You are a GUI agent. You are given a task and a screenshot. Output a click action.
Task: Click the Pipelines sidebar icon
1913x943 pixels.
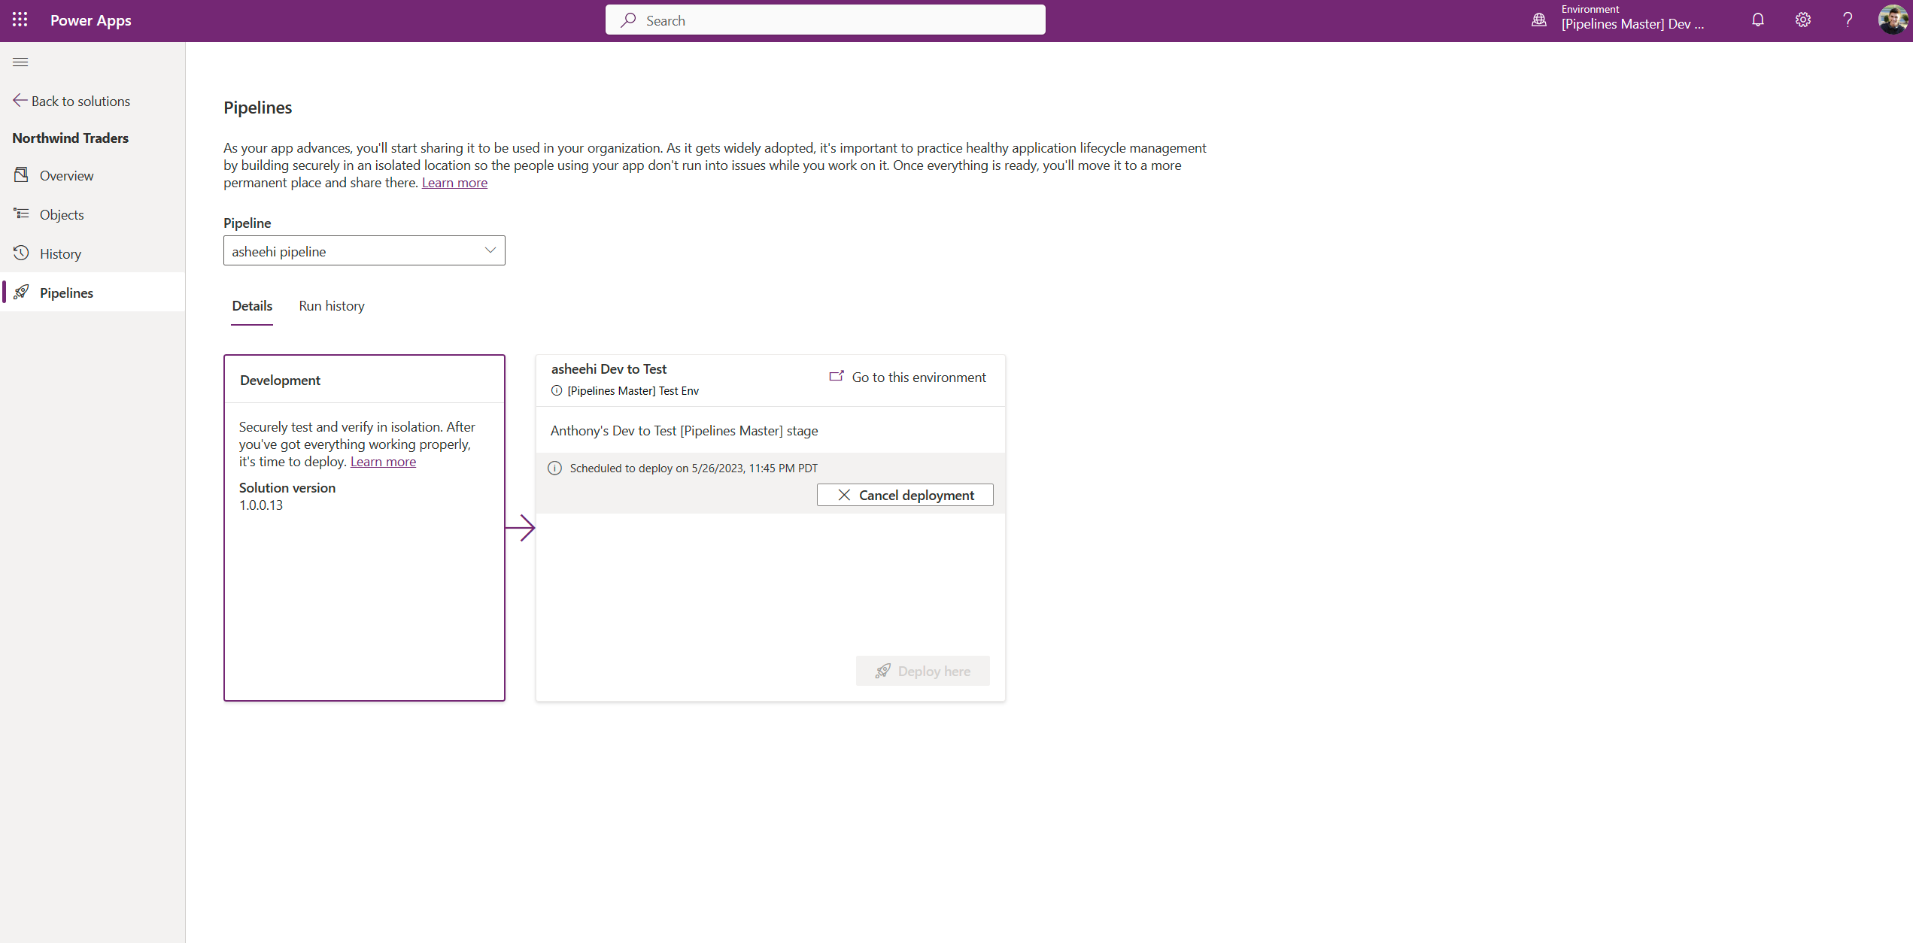point(22,292)
